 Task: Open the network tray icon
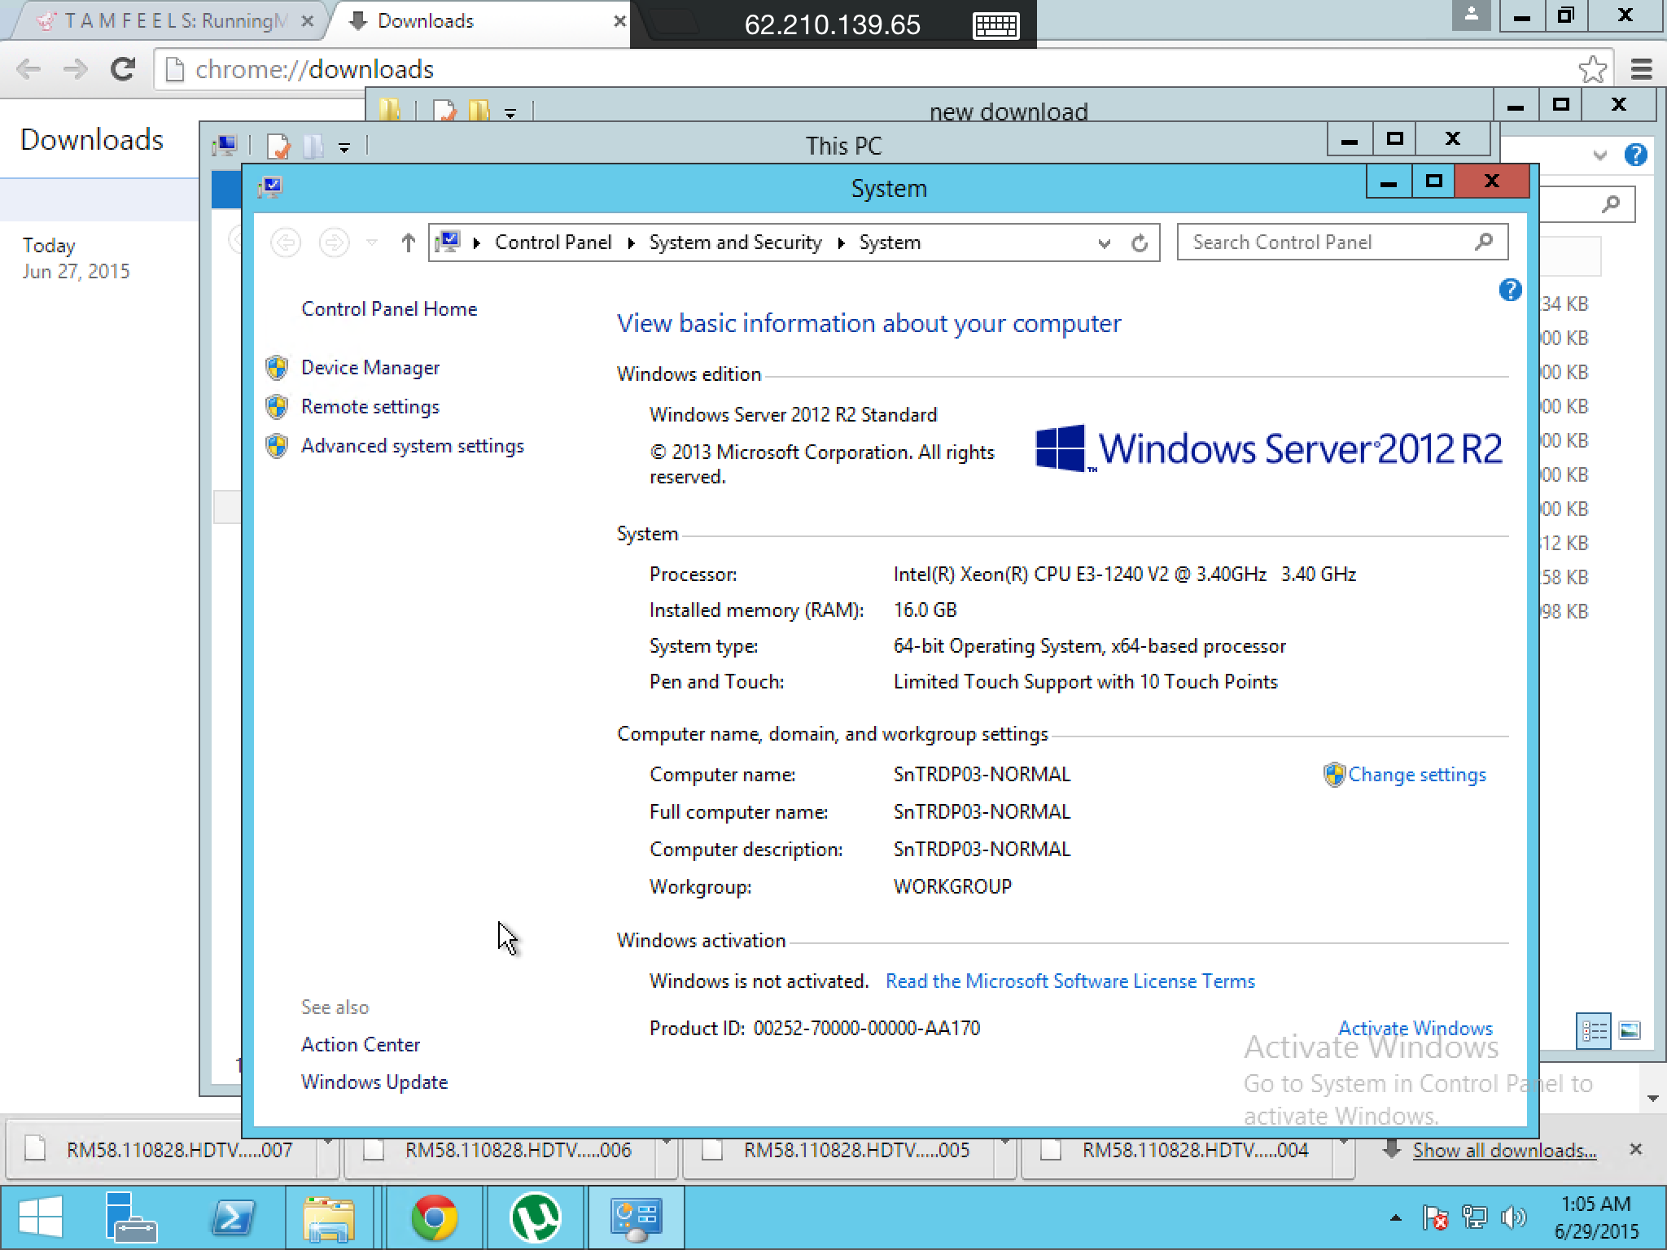coord(1474,1218)
